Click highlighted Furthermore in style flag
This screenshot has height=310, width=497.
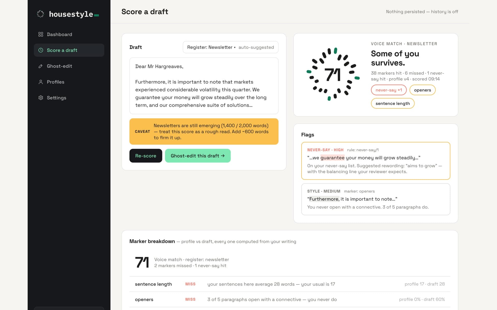click(324, 199)
